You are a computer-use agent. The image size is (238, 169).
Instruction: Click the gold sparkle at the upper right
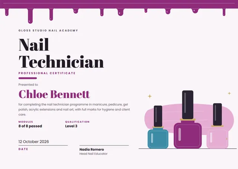[229, 93]
